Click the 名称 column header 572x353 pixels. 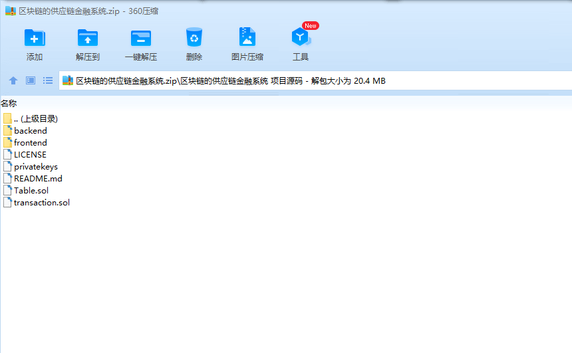[x=9, y=104]
